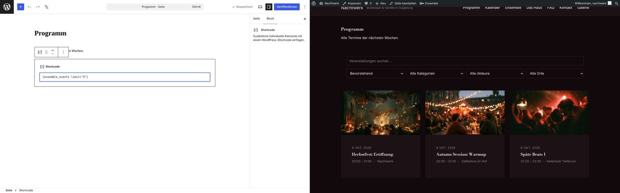Open the editor options three-dot menu
Viewport: 620px width, 193px height.
(305, 7)
